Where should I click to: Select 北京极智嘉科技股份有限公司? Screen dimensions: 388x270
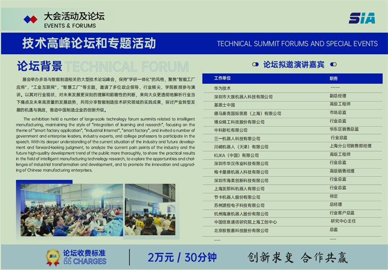241,230
